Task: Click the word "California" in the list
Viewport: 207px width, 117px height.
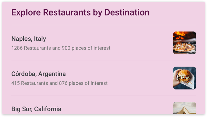Action: (48, 109)
